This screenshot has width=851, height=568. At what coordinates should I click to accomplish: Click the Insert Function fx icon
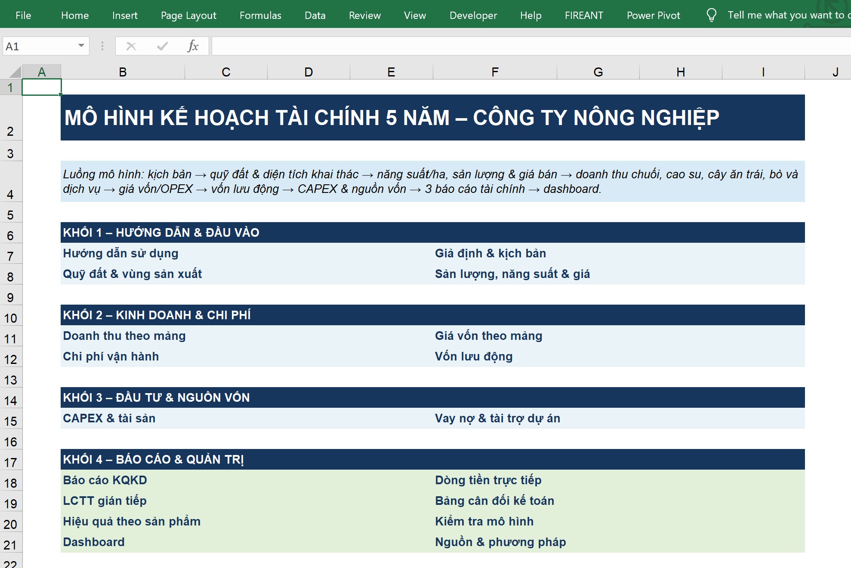(193, 46)
